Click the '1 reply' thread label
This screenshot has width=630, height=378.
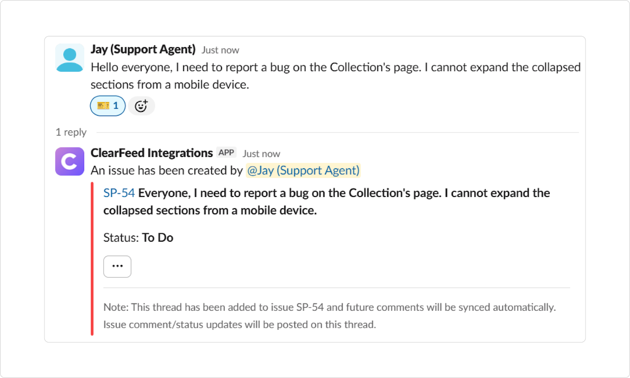point(71,132)
